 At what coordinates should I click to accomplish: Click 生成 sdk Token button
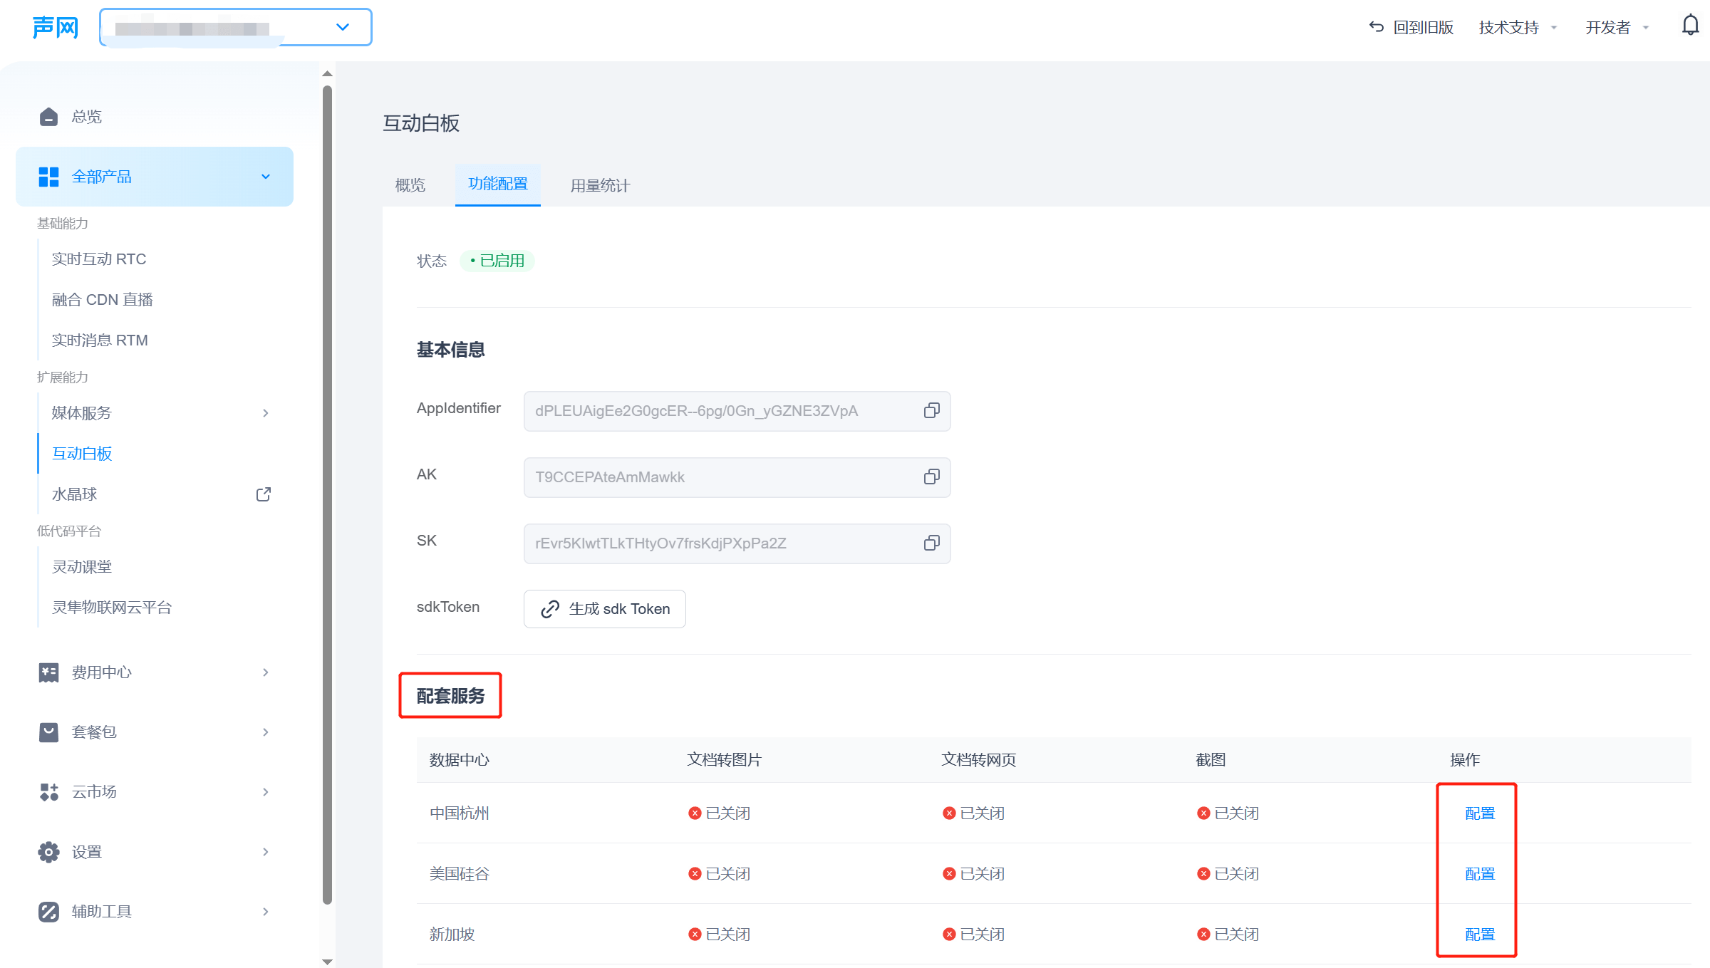coord(604,609)
